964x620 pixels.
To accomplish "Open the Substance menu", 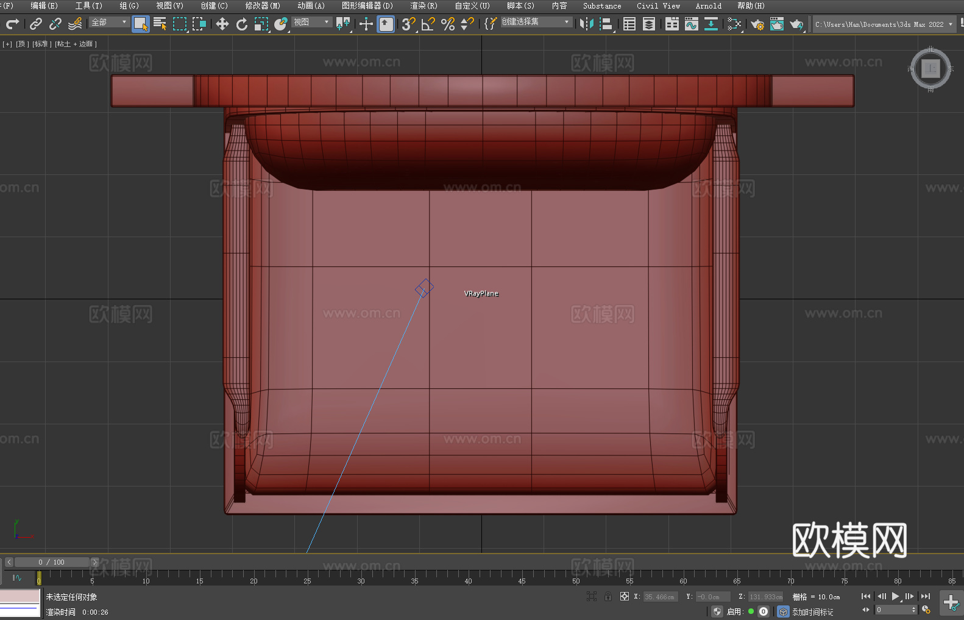I will tap(602, 5).
